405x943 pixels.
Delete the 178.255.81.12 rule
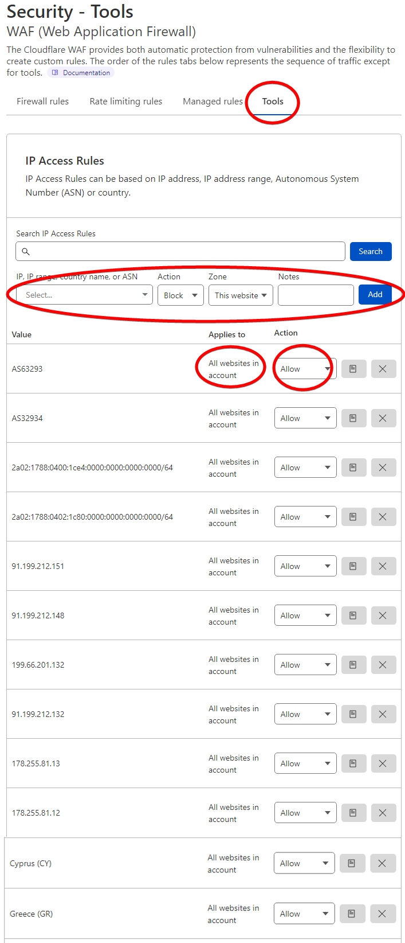click(x=383, y=813)
